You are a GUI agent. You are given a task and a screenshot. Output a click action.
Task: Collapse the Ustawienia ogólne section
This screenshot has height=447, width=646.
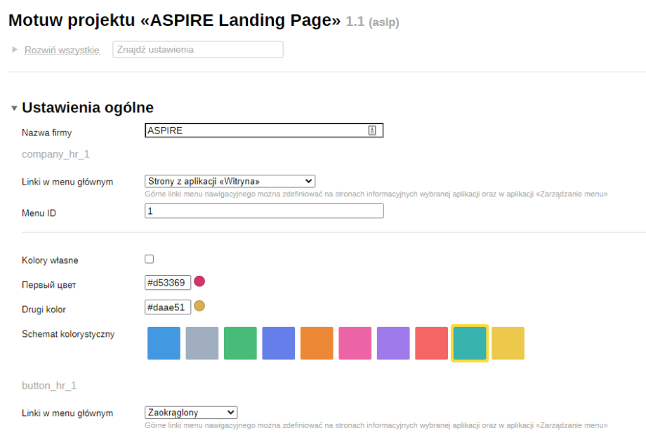[x=14, y=109]
